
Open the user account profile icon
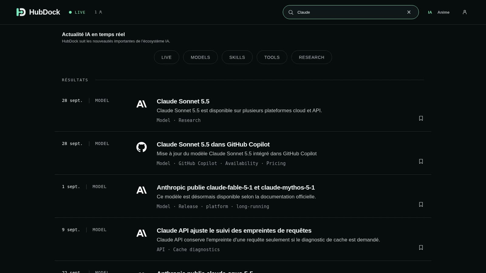point(465,12)
